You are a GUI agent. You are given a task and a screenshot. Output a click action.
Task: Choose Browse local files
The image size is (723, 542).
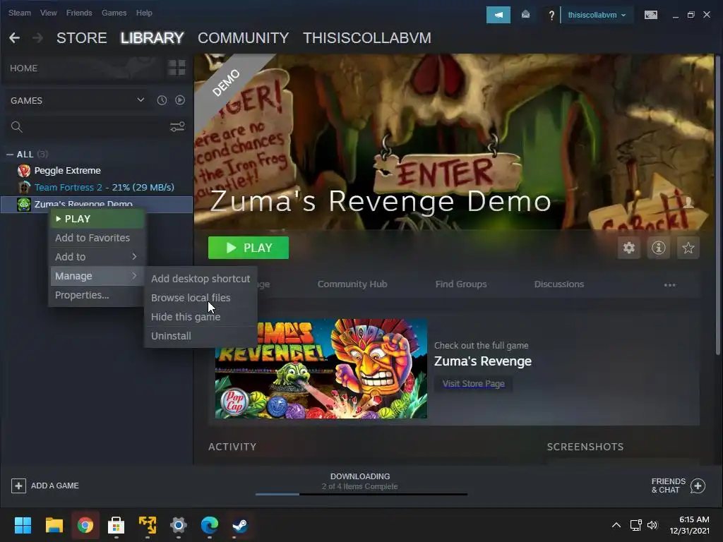(x=201, y=298)
